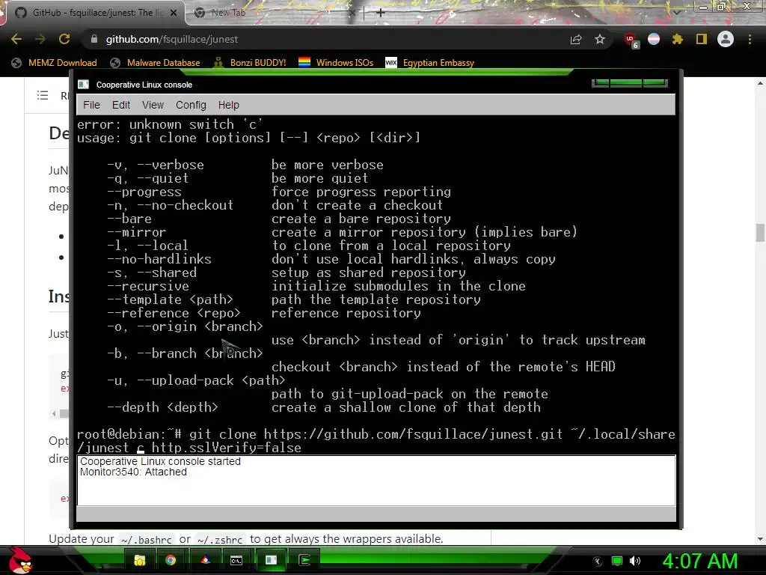
Task: Show hidden system tray icons
Action: pos(598,562)
